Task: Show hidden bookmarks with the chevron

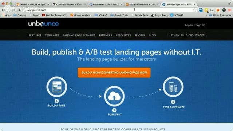Action: (x=206, y=15)
